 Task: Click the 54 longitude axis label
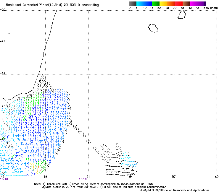coord(131,177)
